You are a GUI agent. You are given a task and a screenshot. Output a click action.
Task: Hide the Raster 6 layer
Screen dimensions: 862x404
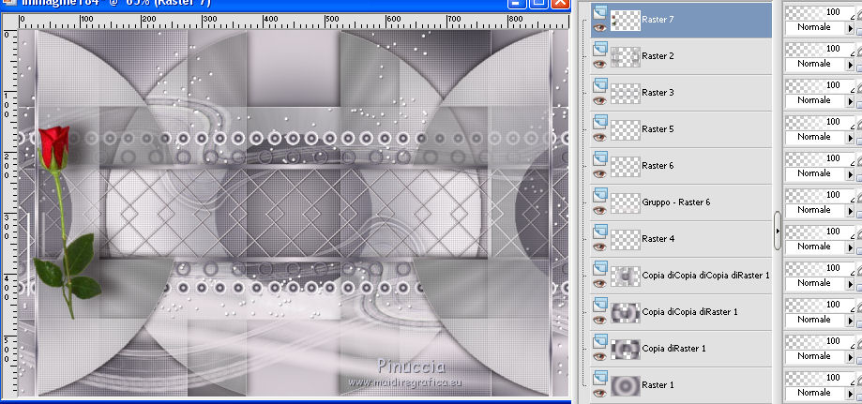599,173
